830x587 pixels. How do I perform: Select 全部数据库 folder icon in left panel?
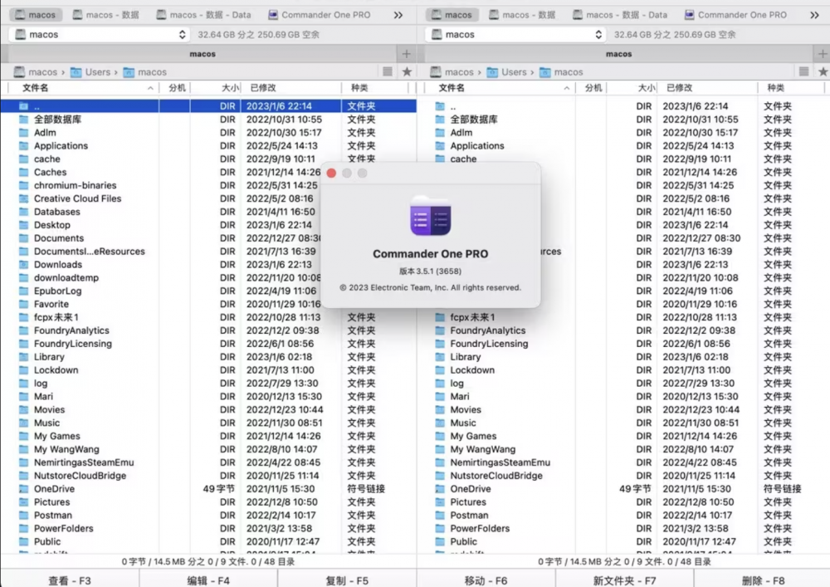pos(24,119)
